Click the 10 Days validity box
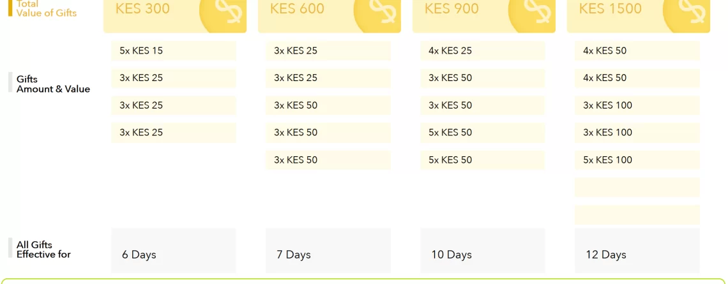 (x=482, y=250)
